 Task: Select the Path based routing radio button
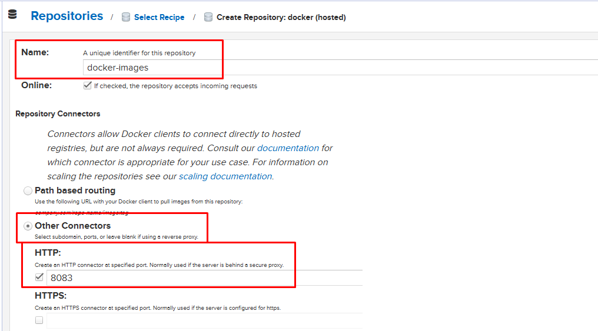(28, 190)
